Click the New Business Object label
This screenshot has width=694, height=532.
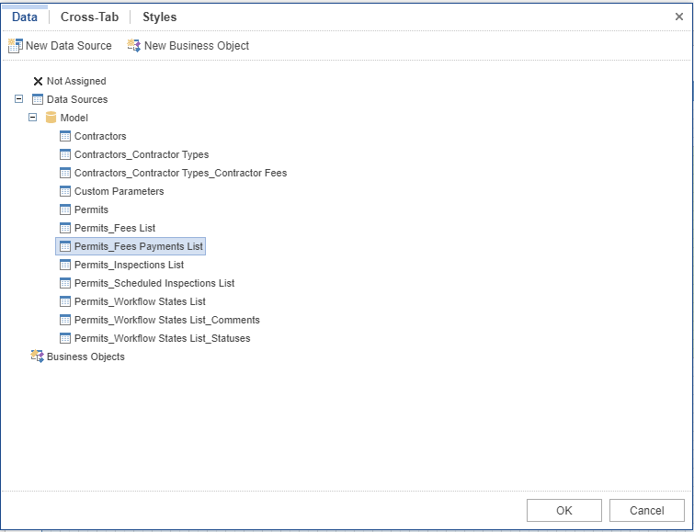click(x=197, y=46)
